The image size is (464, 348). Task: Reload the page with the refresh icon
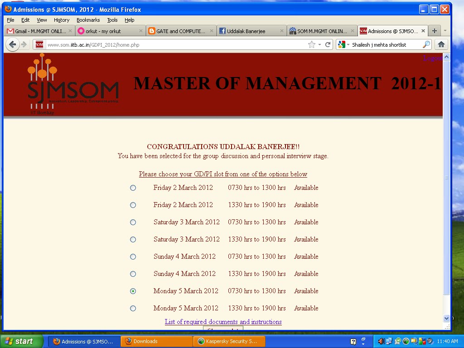[x=328, y=45]
